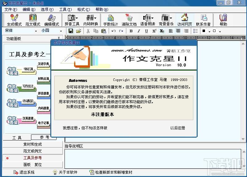The image size is (247, 177).
Task: Click 联系作者 contact author icon
Action: pos(203,20)
